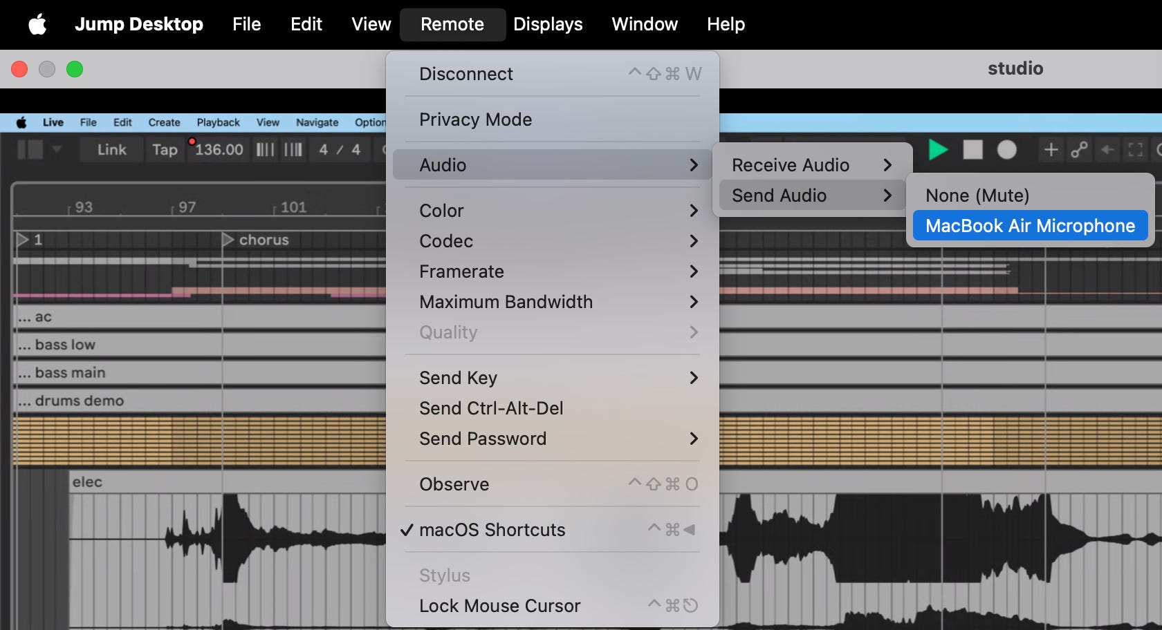The image size is (1162, 630).
Task: Open Jump Desktop View menu
Action: coord(371,25)
